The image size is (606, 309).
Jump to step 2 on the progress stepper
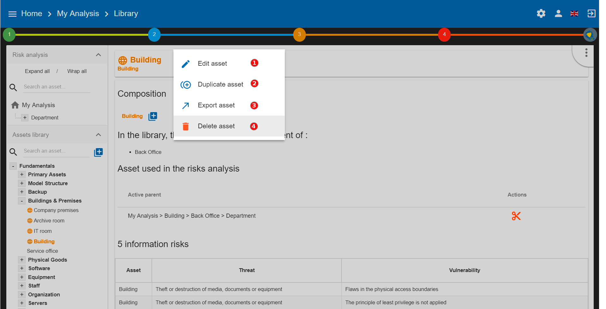click(x=154, y=35)
